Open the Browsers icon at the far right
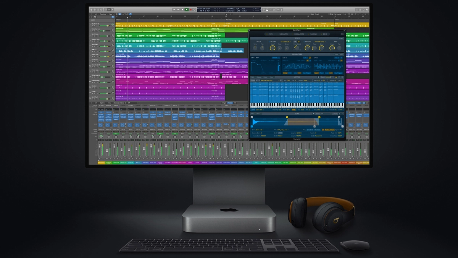Screen dimensions: 458x258 click(x=367, y=10)
